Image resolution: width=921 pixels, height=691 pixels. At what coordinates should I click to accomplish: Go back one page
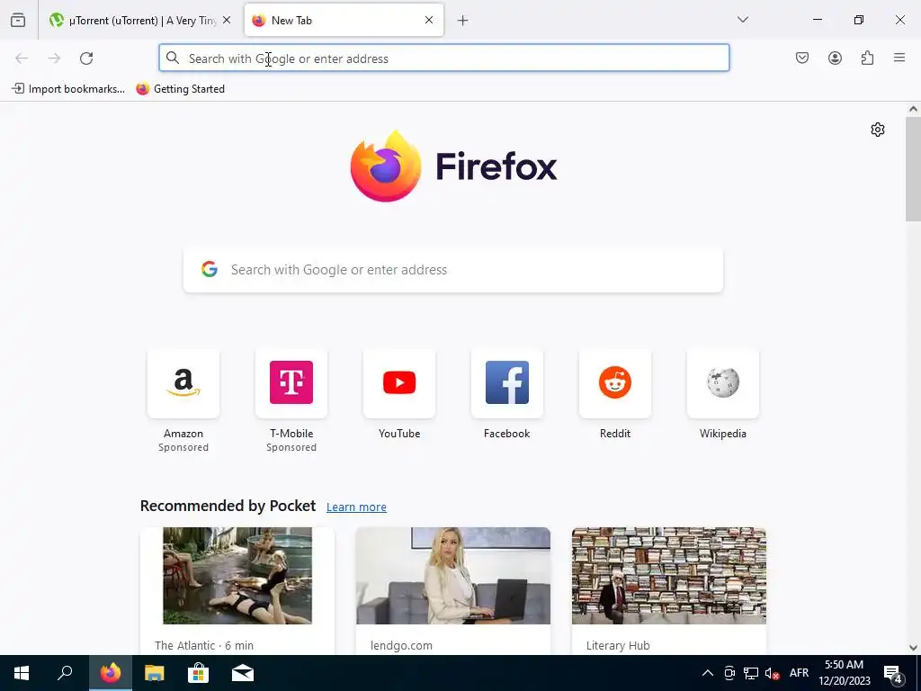pyautogui.click(x=22, y=58)
